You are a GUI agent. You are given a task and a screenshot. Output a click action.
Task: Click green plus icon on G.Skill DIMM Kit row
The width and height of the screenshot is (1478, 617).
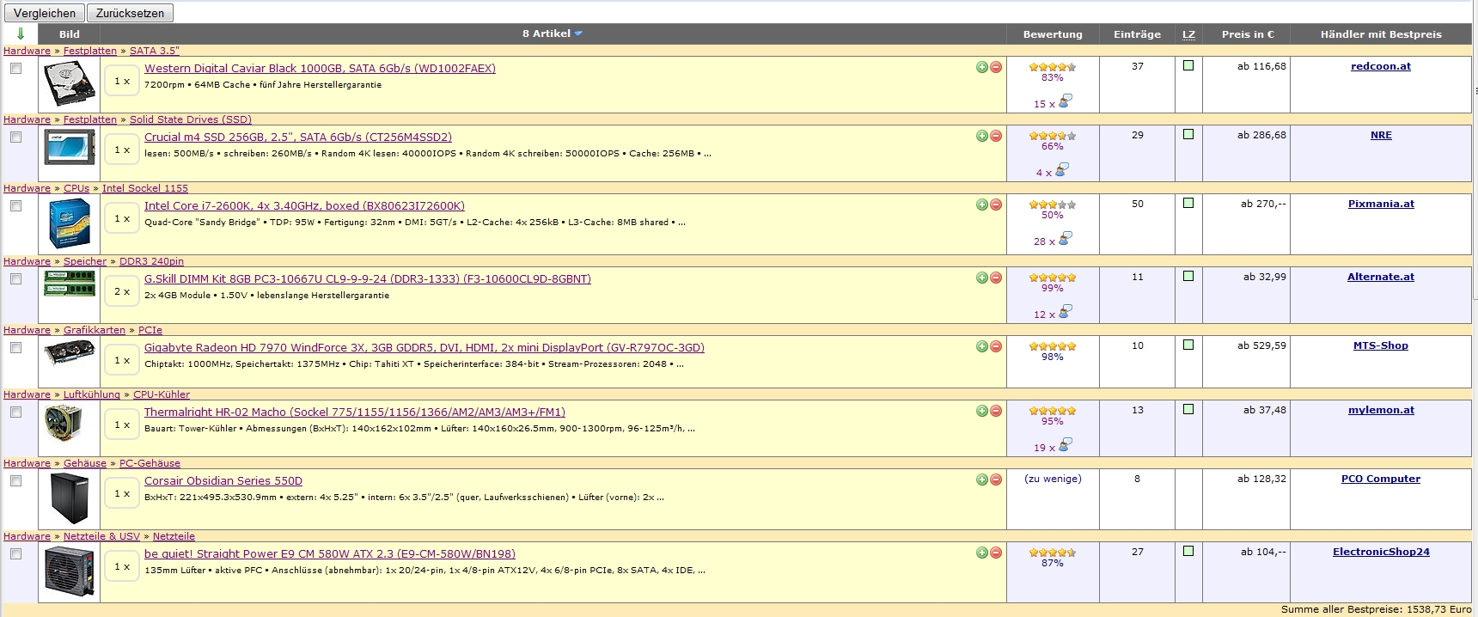coord(982,278)
